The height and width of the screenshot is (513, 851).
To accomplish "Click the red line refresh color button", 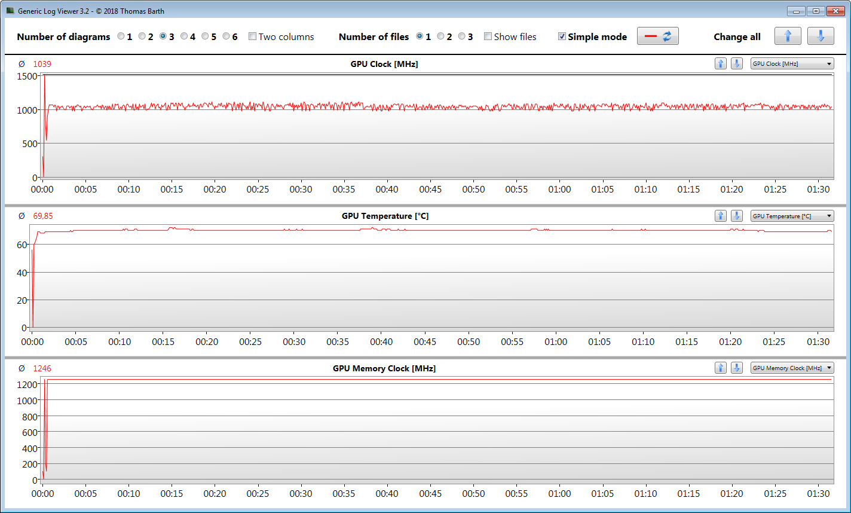I will (x=658, y=36).
